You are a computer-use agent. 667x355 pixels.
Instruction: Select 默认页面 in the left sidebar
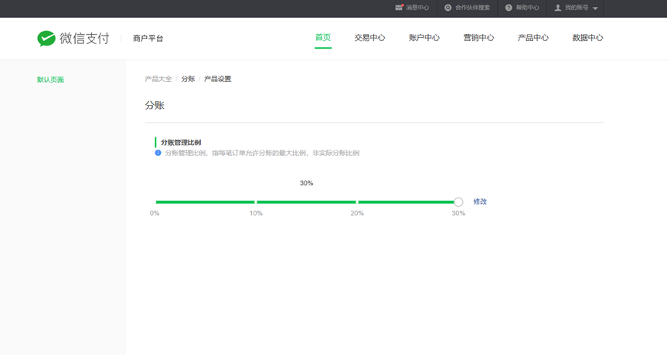(x=50, y=79)
